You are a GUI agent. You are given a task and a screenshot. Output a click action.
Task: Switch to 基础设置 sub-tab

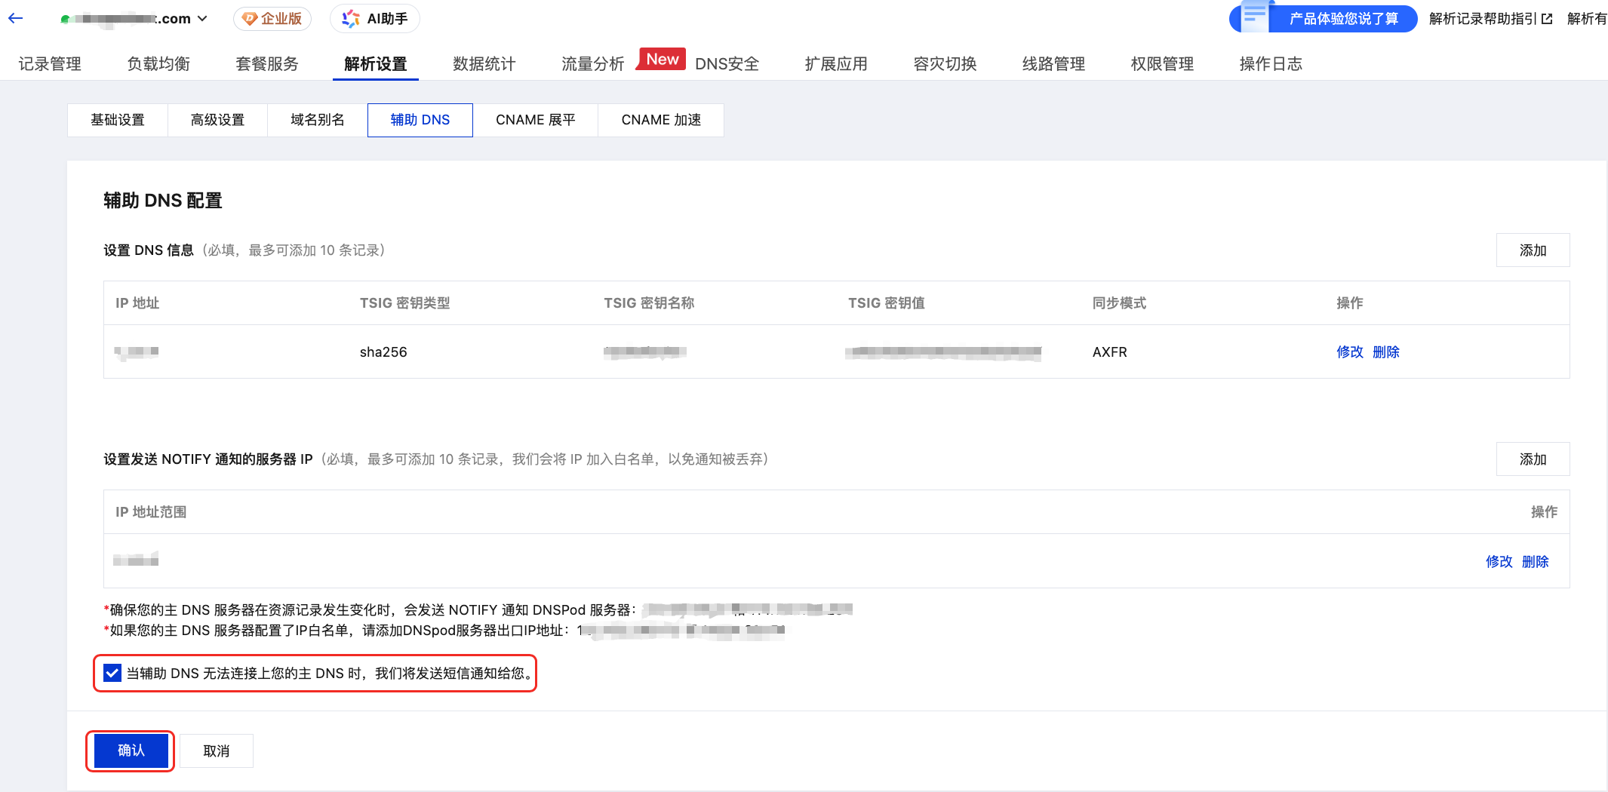tap(117, 120)
